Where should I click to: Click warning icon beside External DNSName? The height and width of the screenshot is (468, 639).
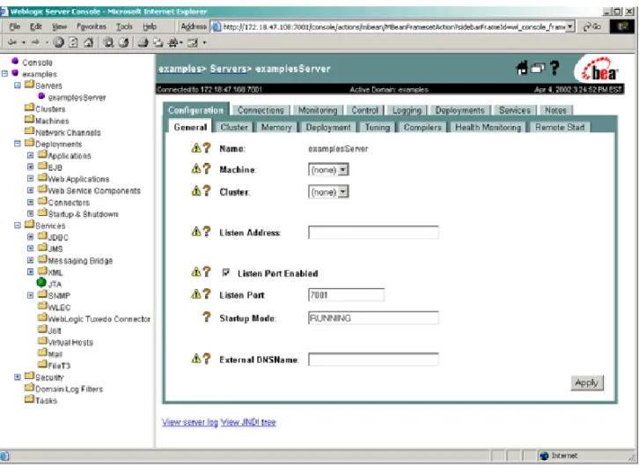point(196,358)
